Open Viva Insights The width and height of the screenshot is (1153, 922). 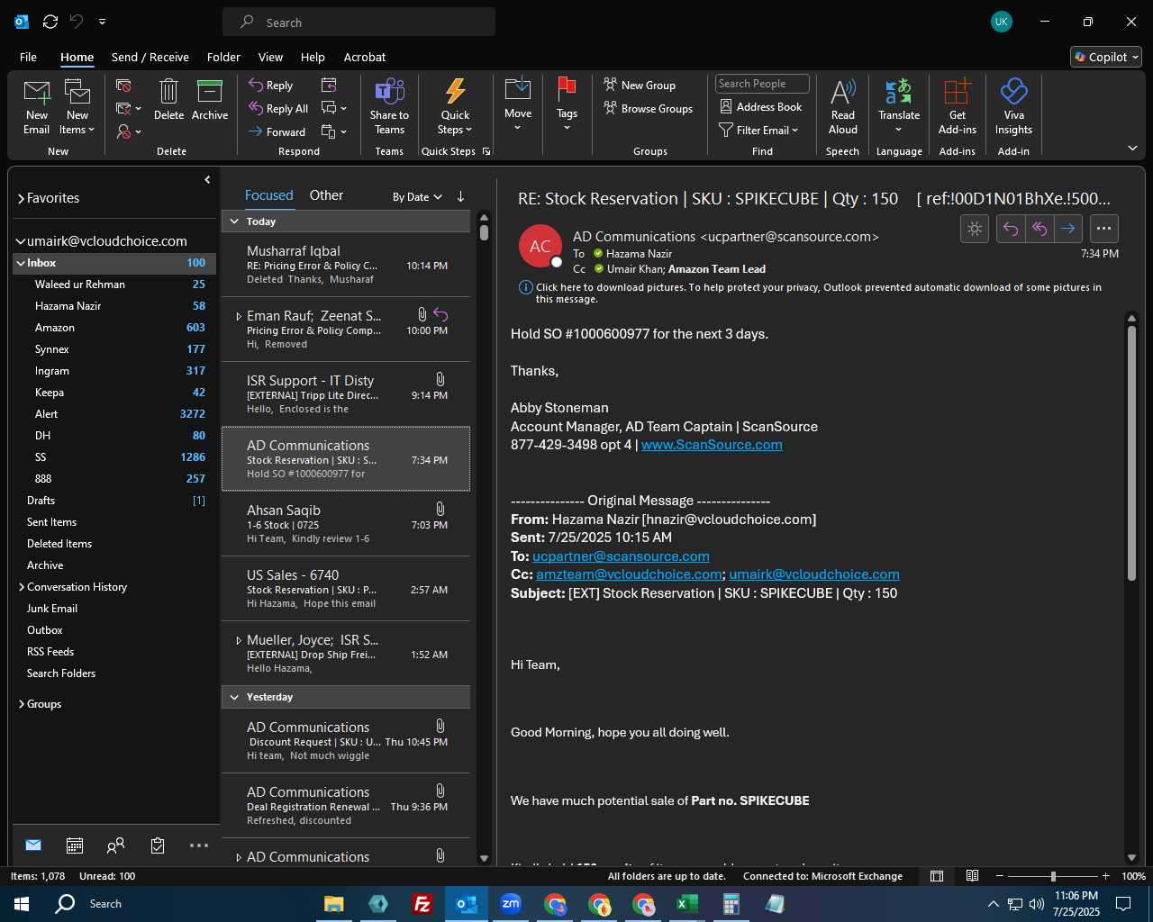click(x=1013, y=106)
